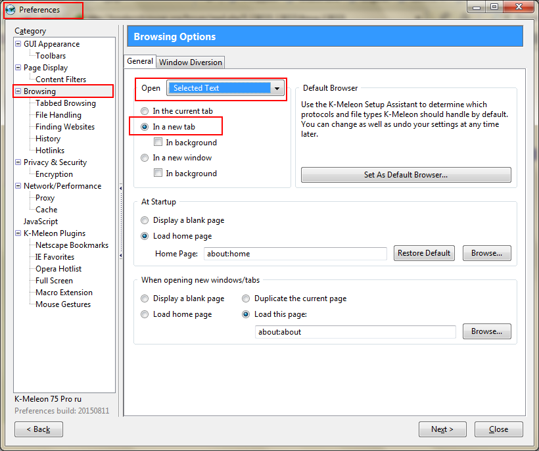
Task: Select Netscape Bookmarks plugin
Action: [72, 245]
